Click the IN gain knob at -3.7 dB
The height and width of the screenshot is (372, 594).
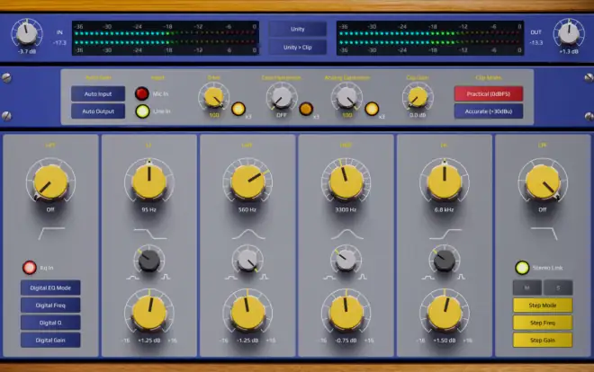pyautogui.click(x=26, y=33)
